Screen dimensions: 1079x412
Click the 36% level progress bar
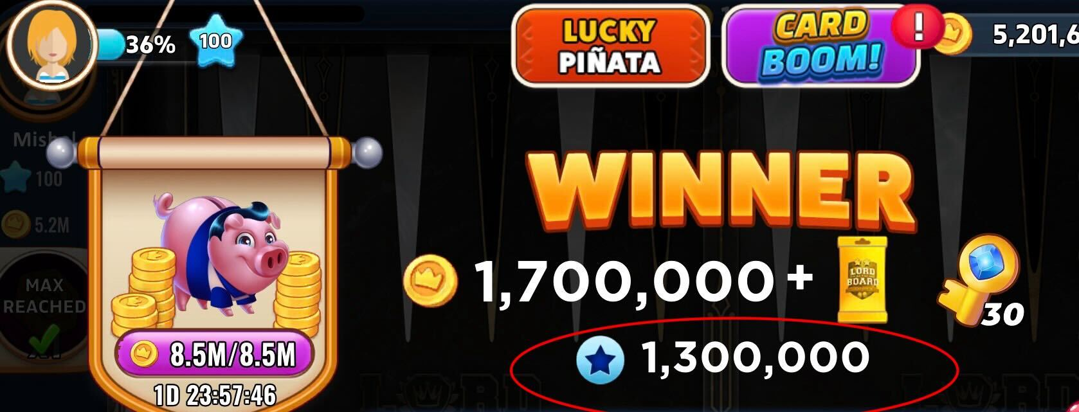click(x=138, y=44)
